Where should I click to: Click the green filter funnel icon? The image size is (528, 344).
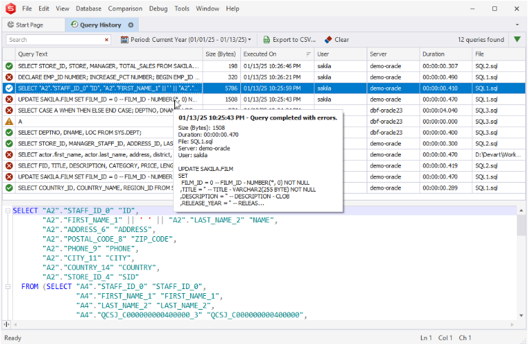click(517, 40)
